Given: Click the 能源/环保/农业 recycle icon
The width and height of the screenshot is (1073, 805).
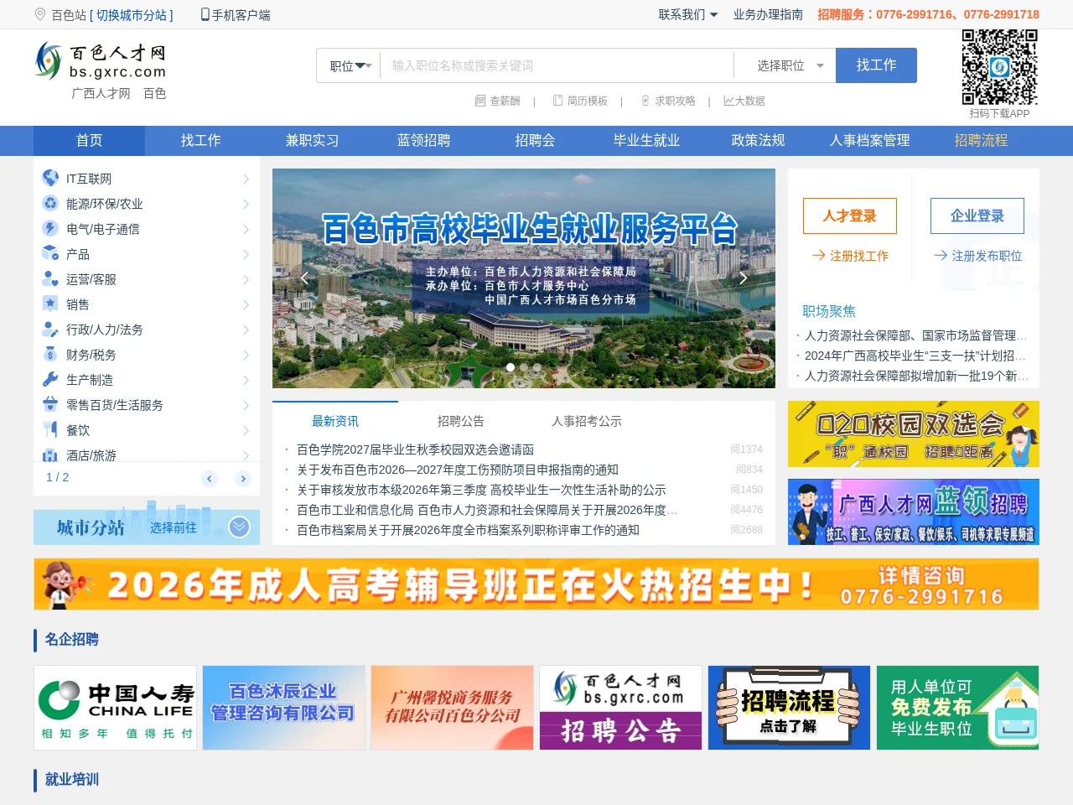Looking at the screenshot, I should 50,203.
